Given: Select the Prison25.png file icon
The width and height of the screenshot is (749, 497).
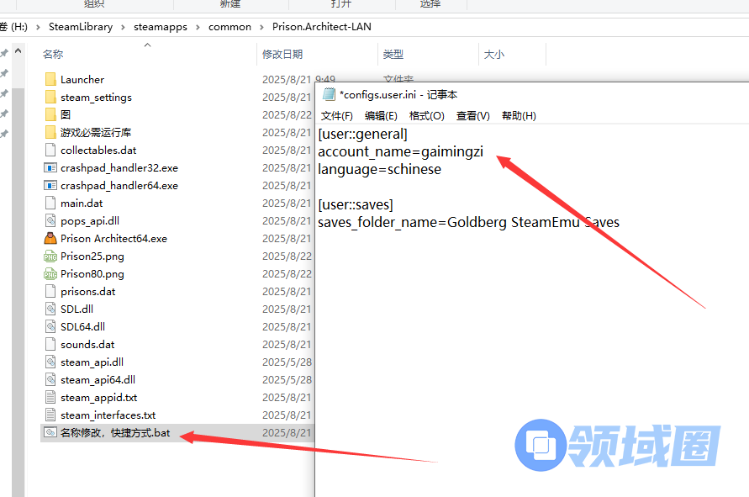Looking at the screenshot, I should click(50, 256).
